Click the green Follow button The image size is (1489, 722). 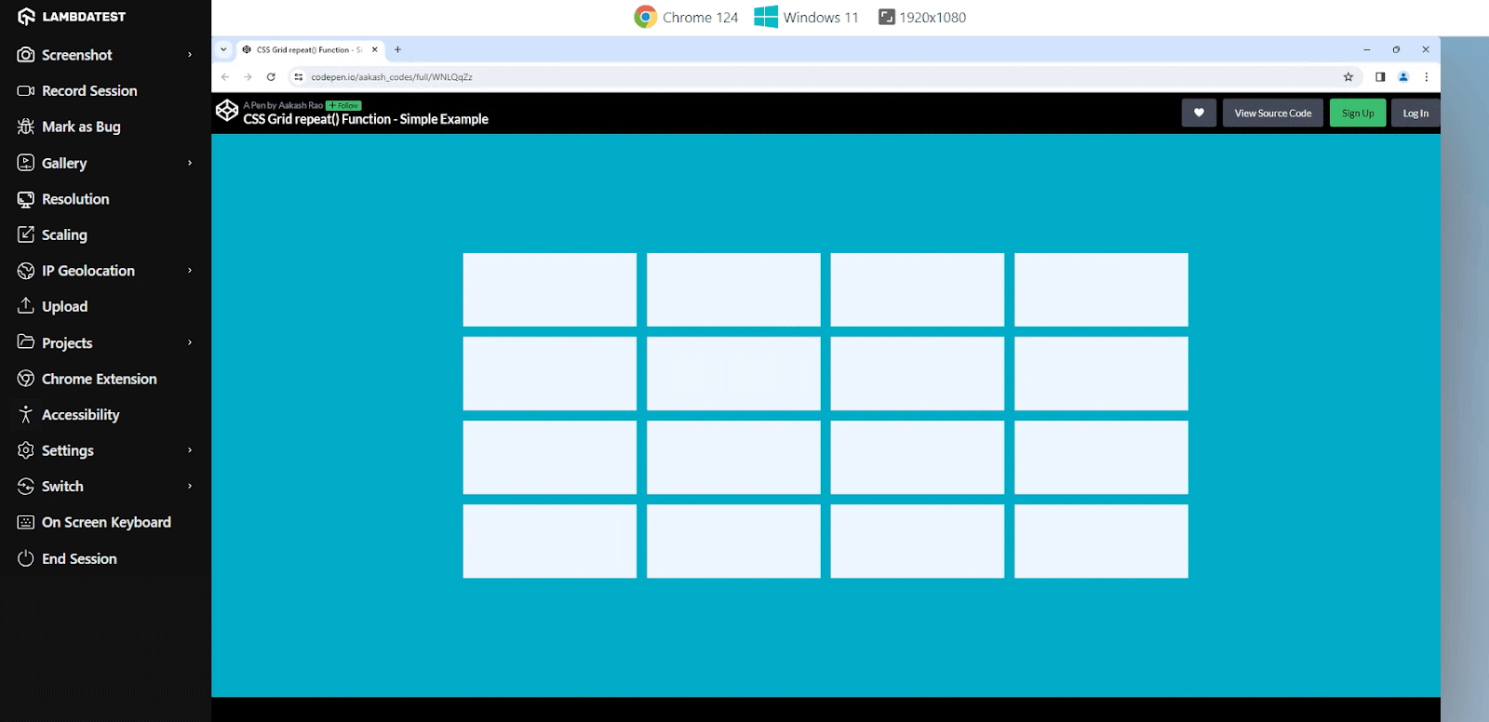(343, 105)
